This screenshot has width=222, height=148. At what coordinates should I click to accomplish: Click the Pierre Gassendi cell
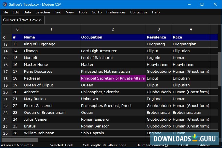pyautogui.click(x=51, y=106)
